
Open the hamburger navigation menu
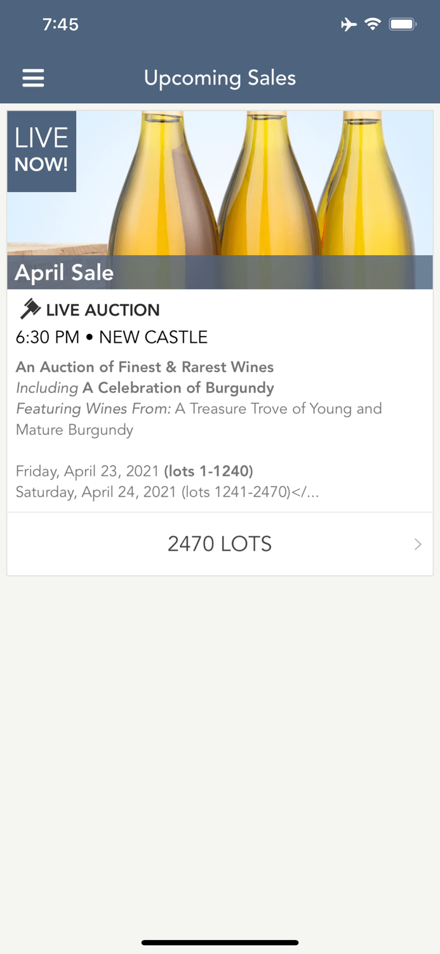point(33,78)
